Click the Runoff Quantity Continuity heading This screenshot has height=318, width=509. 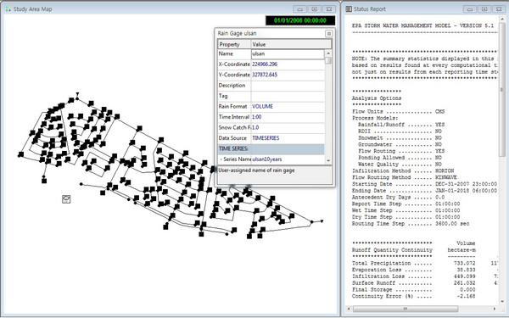click(x=392, y=250)
